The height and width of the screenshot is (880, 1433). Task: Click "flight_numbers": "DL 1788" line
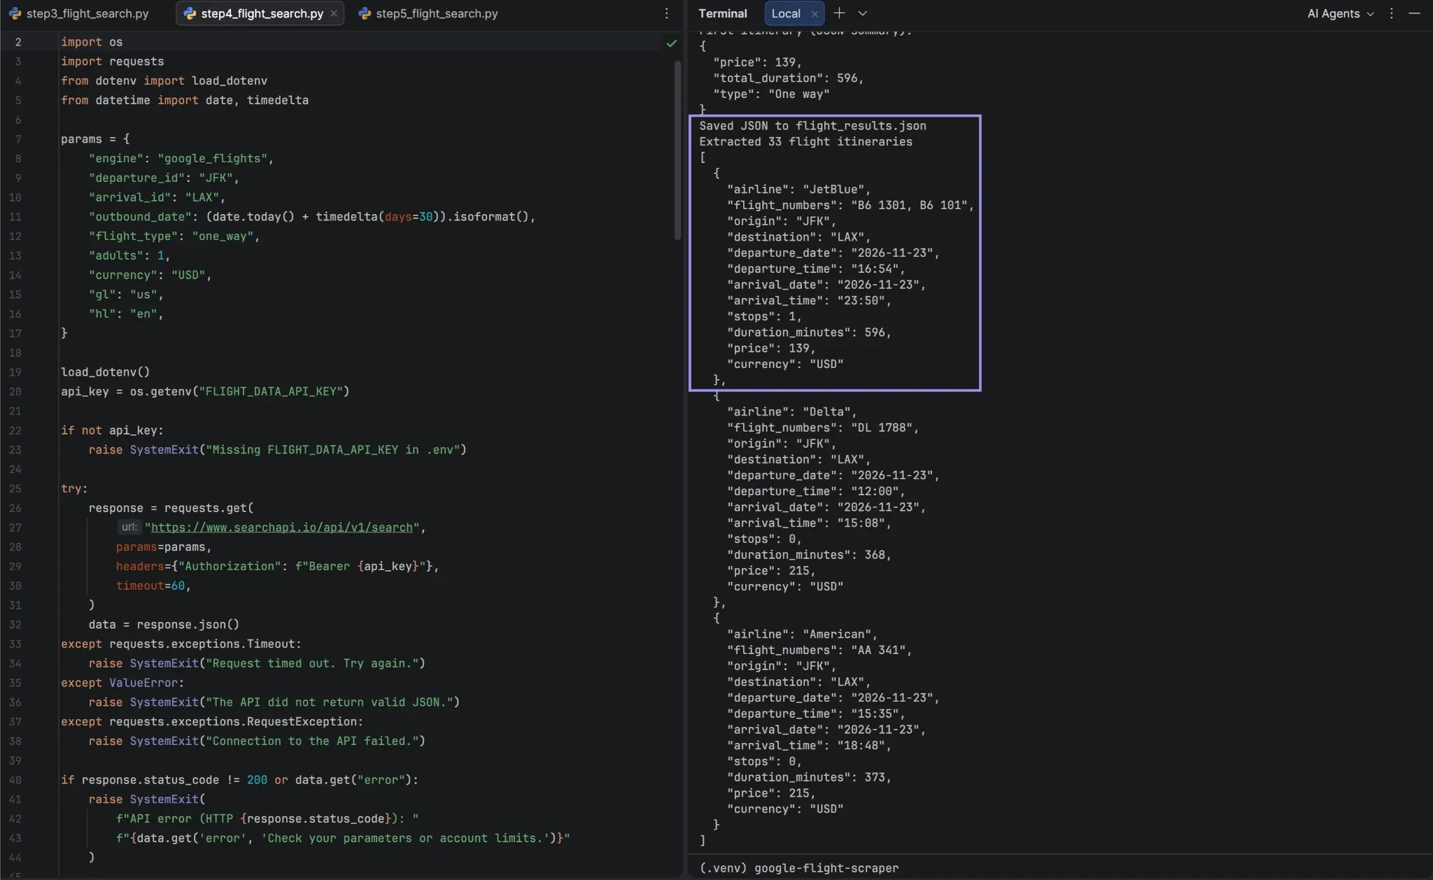pyautogui.click(x=822, y=428)
